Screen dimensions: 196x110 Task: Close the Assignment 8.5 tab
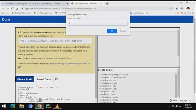pos(67,4)
